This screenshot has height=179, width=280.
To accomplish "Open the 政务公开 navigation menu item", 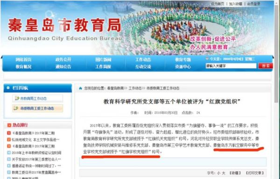I will point(63,60).
